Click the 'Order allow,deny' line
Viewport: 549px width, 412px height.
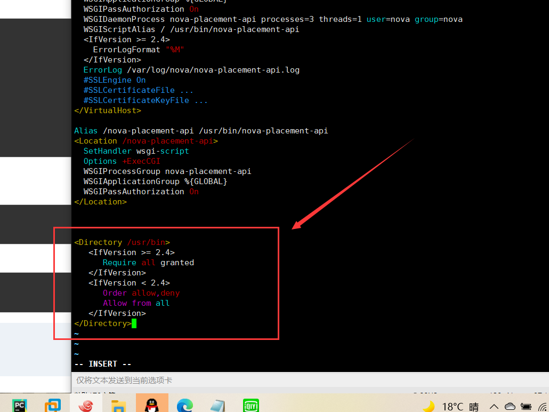[141, 293]
